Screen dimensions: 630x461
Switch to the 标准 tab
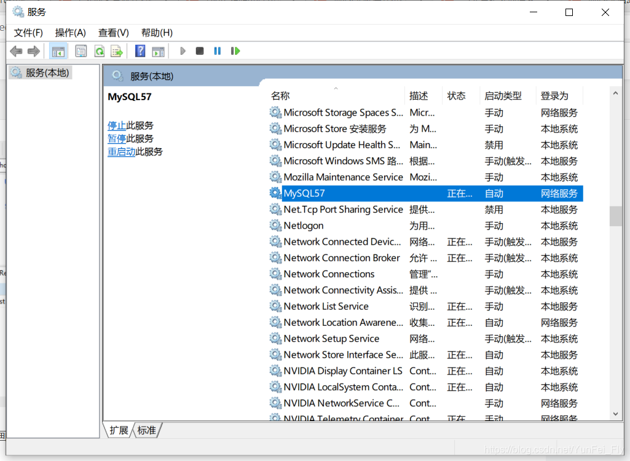146,430
